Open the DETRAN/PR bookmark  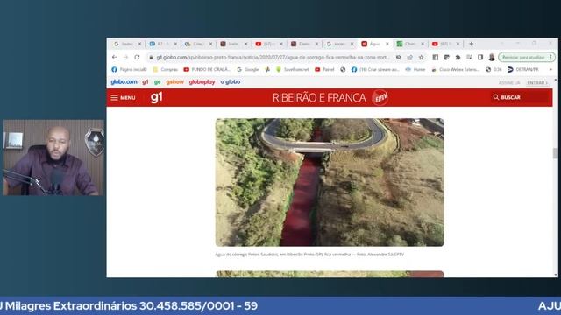(x=523, y=70)
